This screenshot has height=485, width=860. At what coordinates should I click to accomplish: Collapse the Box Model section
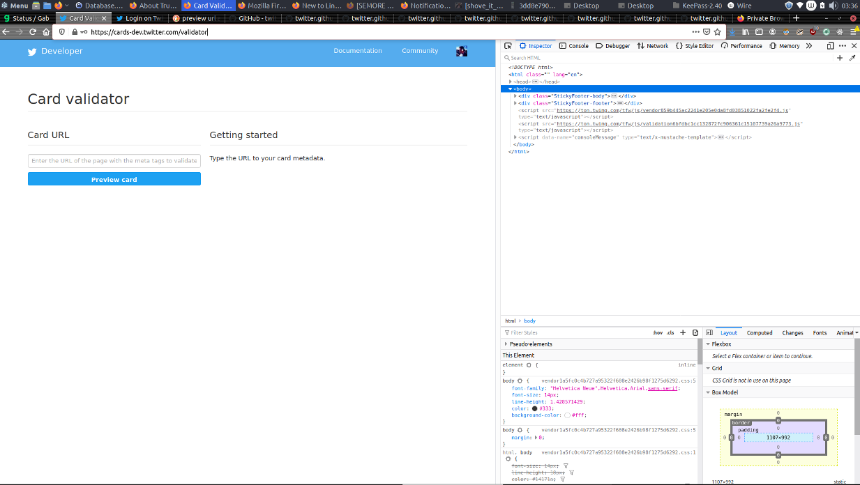pyautogui.click(x=709, y=392)
